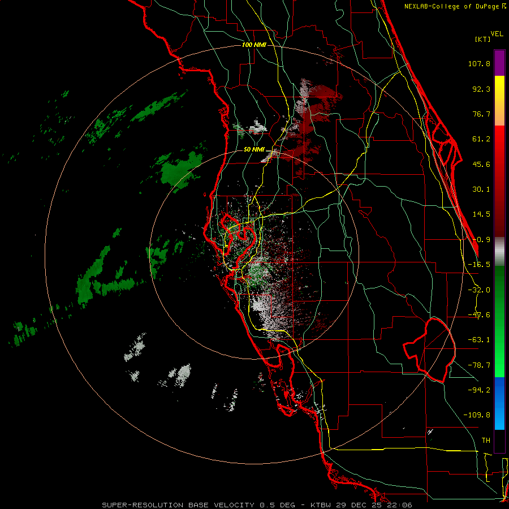Select the 30.1 scale value
The height and width of the screenshot is (509, 509).
click(x=481, y=189)
